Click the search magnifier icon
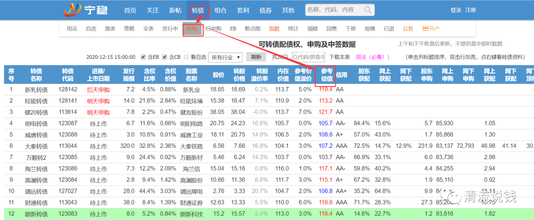The width and height of the screenshot is (534, 220). [368, 10]
